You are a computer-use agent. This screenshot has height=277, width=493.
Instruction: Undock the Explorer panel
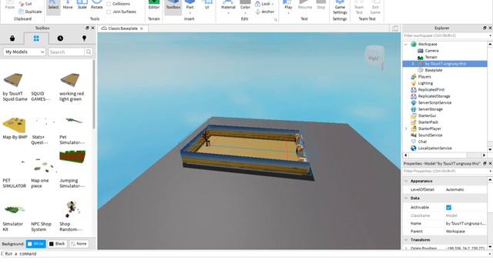tap(485, 28)
